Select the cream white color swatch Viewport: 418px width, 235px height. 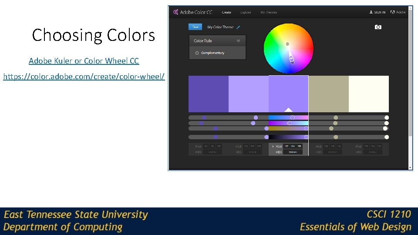coord(369,94)
